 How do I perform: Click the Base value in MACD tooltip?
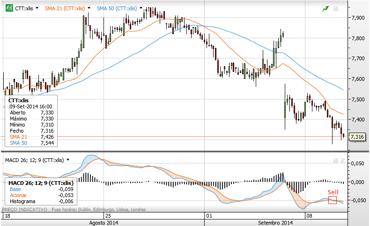tap(65, 189)
